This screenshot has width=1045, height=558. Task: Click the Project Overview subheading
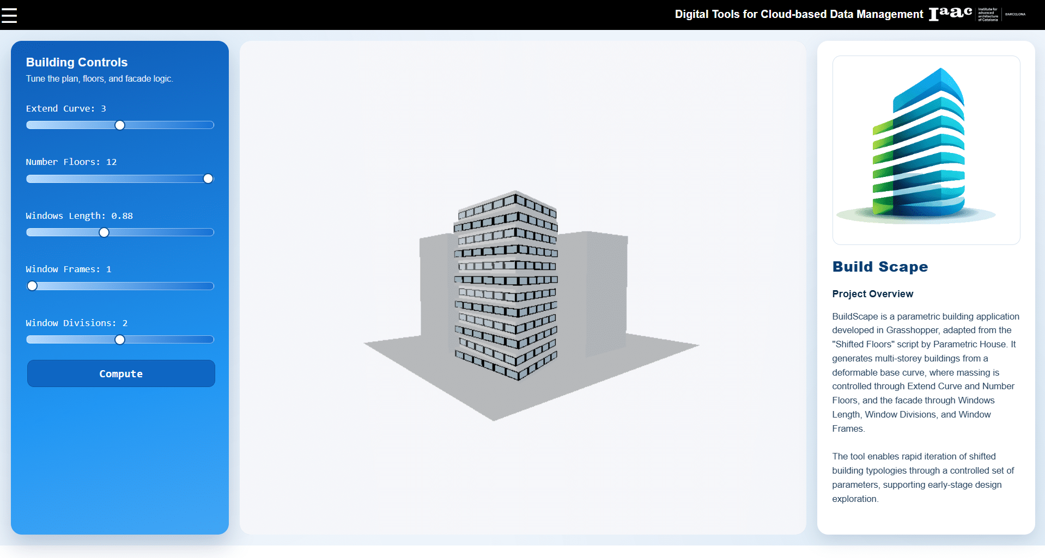click(x=872, y=294)
